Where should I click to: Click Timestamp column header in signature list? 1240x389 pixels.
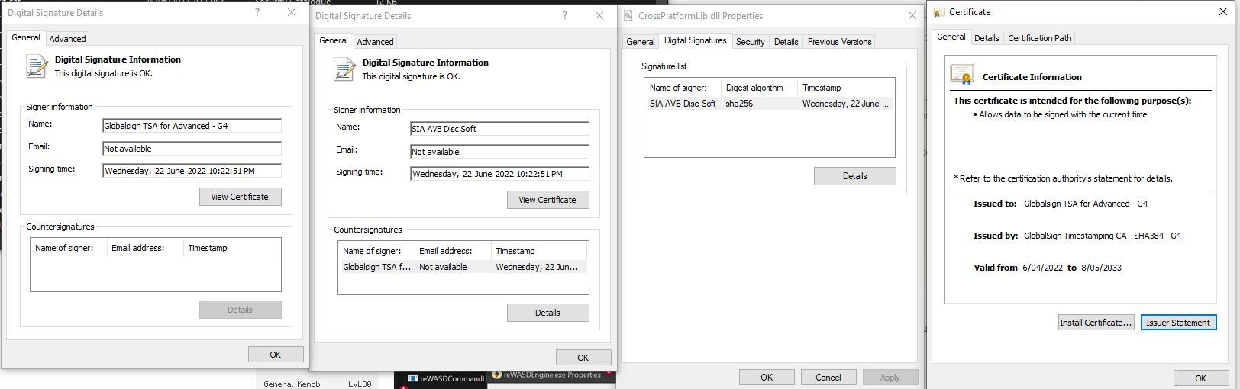pos(845,88)
